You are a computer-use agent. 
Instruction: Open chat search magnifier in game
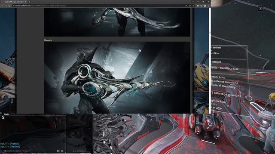tap(3, 118)
